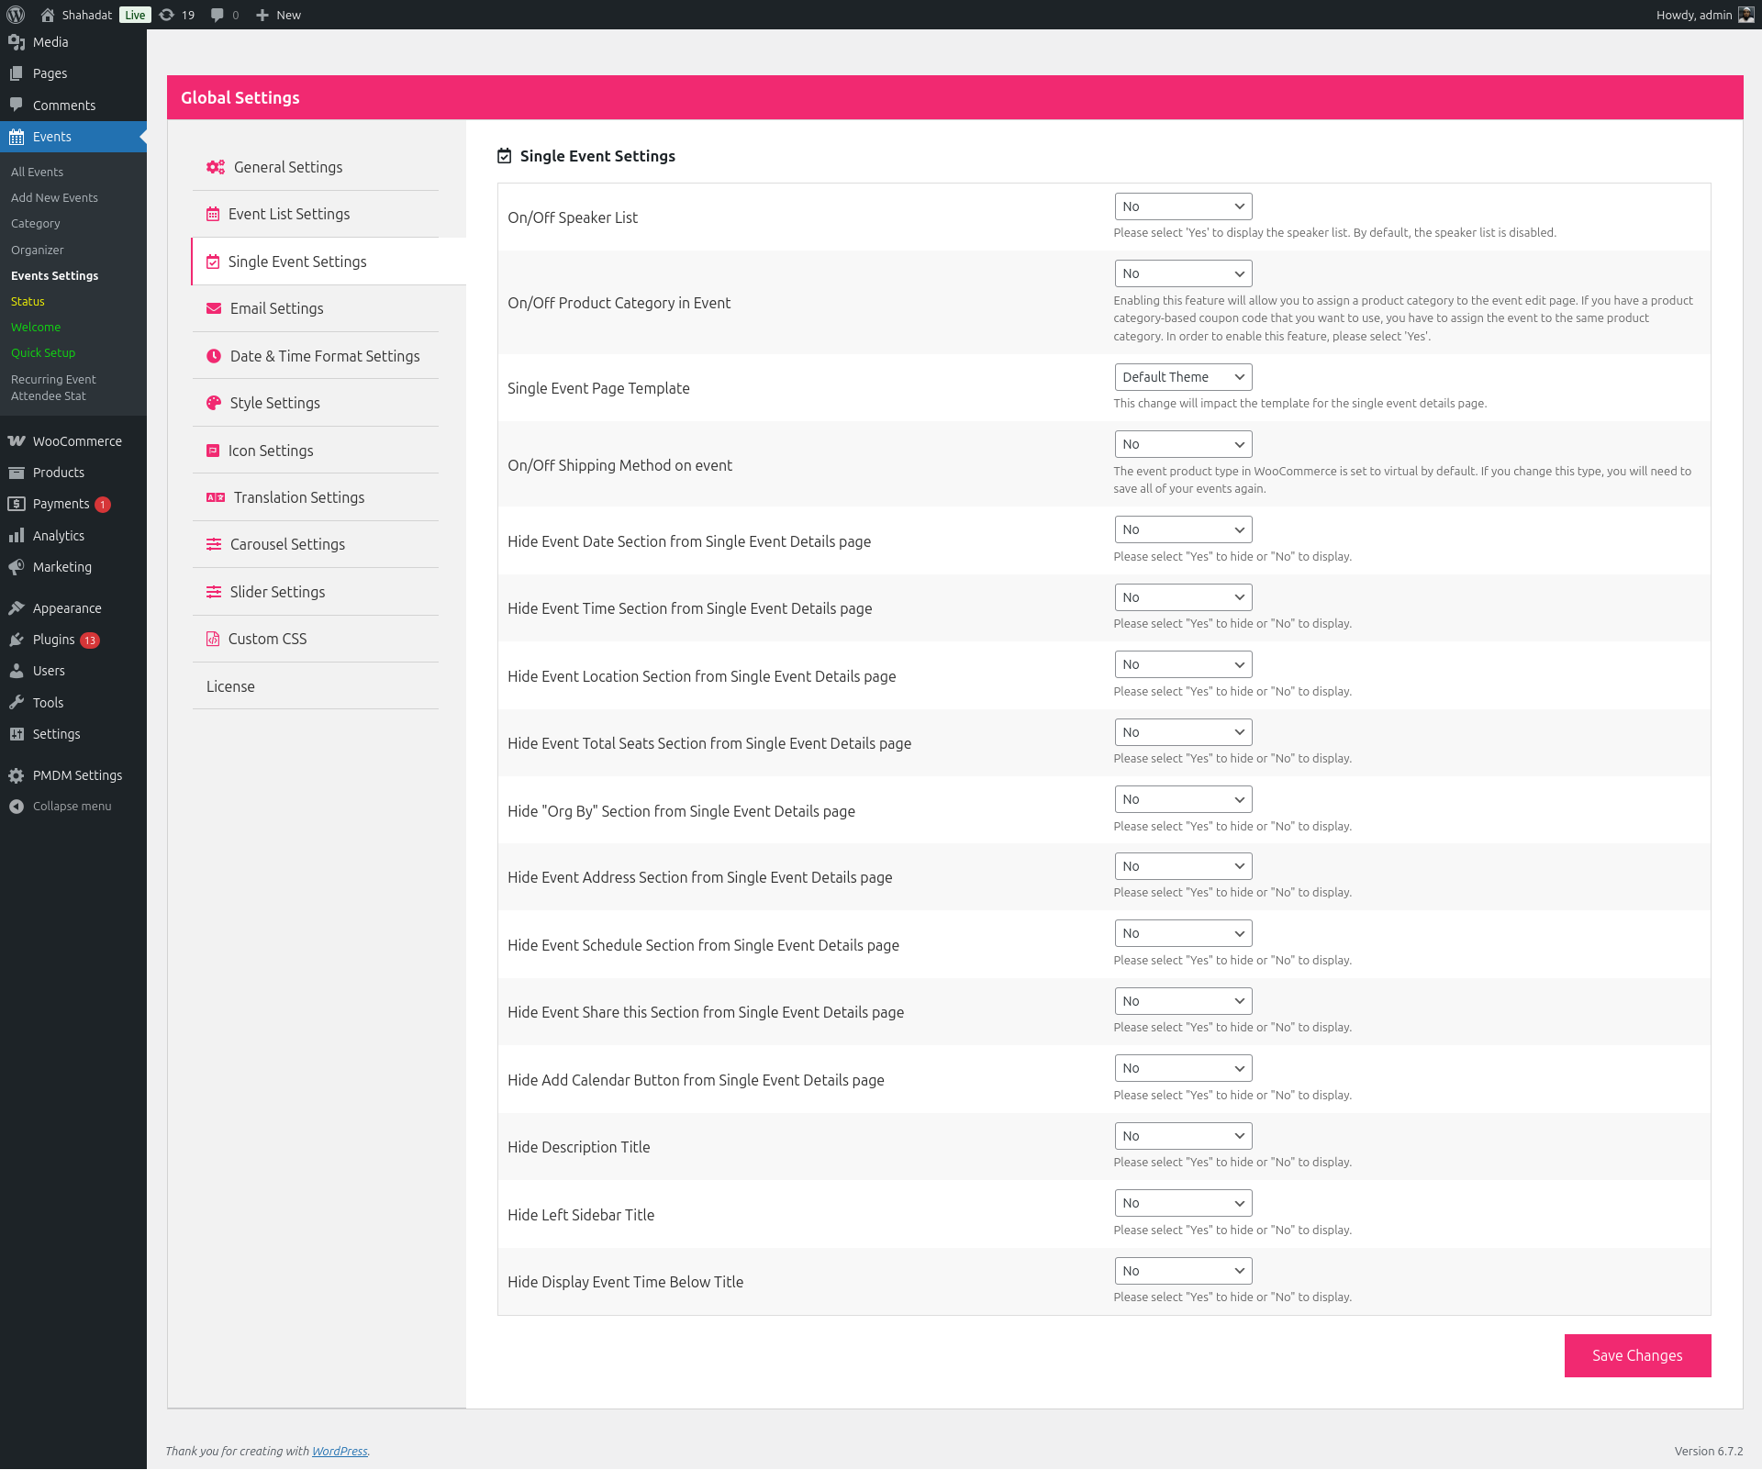Click the Analytics bar chart icon

17,536
